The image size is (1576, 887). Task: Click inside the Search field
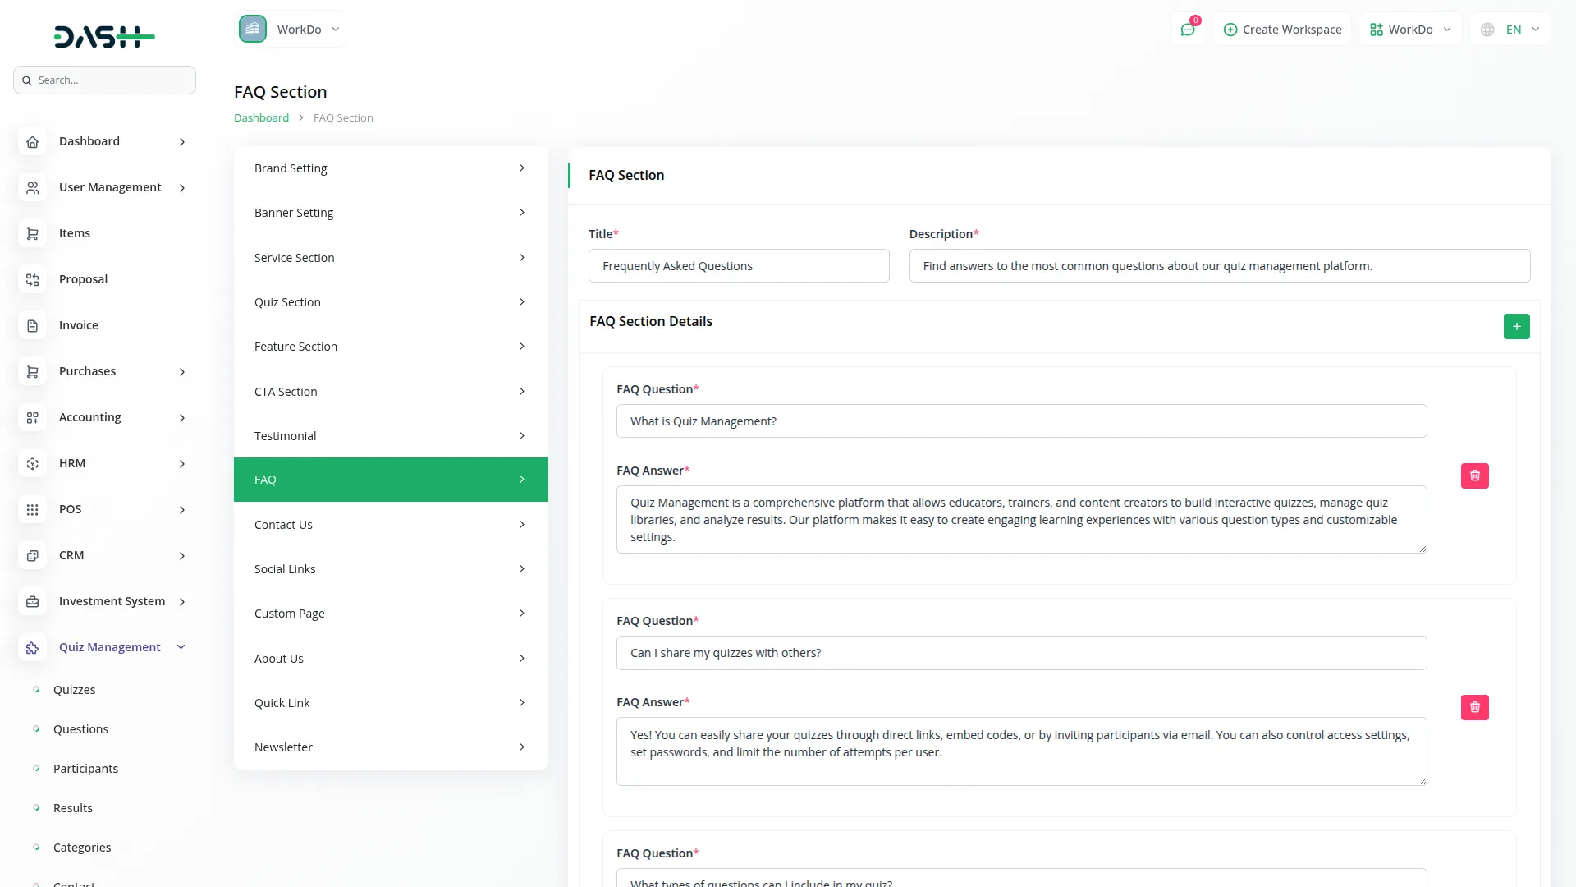[104, 80]
